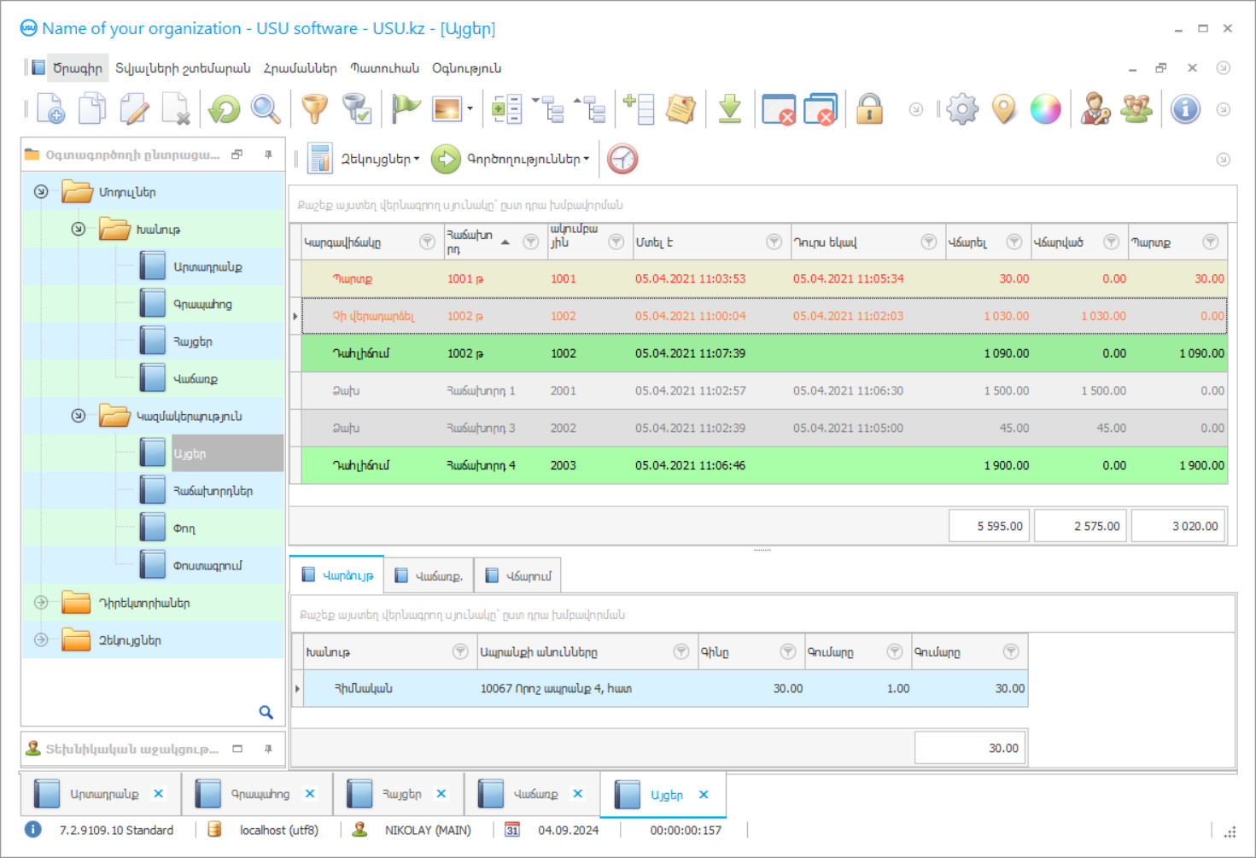Screen dimensions: 1256x858
Task: Click the refresh green arrow icon
Action: pos(225,109)
